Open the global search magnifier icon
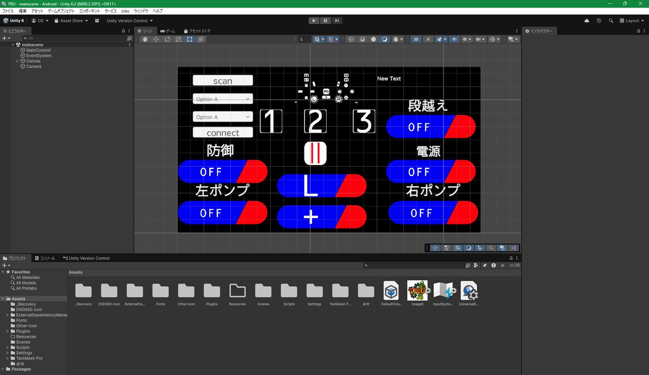649x375 pixels. pyautogui.click(x=611, y=21)
